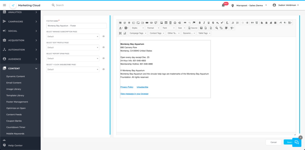Open the Dynamic content tags dropdown
The width and height of the screenshot is (305, 150).
(x=189, y=33)
